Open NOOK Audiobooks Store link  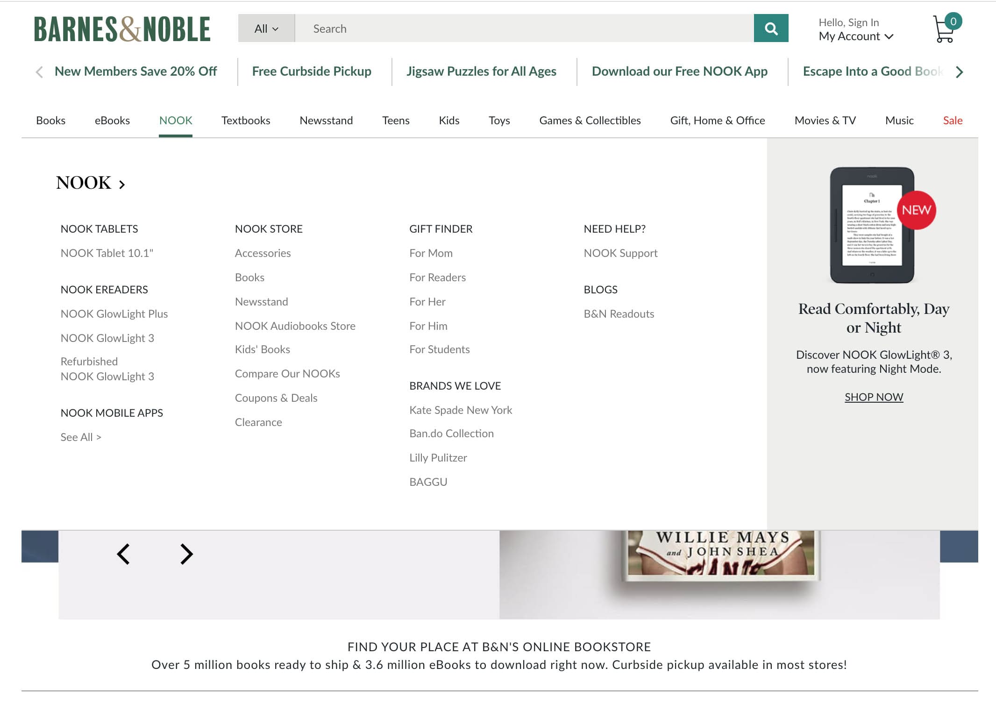pyautogui.click(x=295, y=326)
